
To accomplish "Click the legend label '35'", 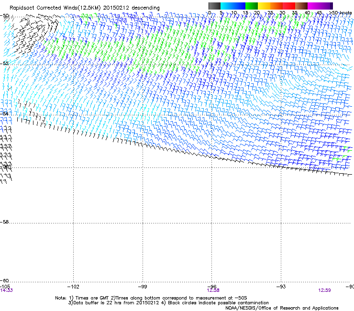I will click(x=295, y=12).
